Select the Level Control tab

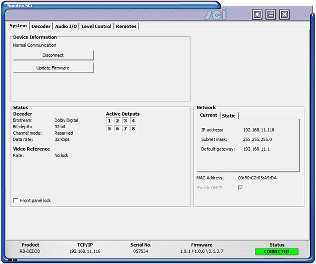(x=96, y=26)
